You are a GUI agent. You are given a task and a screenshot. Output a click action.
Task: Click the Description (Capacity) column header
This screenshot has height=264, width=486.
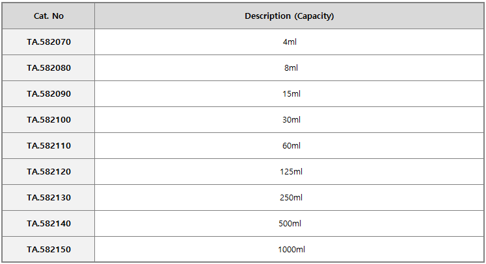289,16
